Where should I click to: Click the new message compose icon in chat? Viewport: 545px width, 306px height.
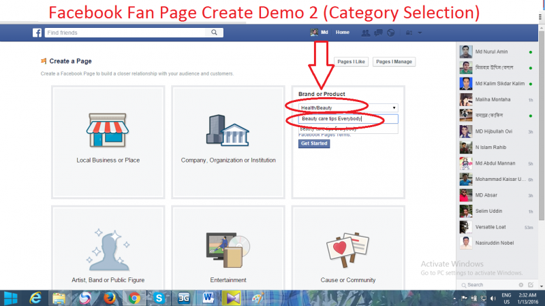click(531, 285)
